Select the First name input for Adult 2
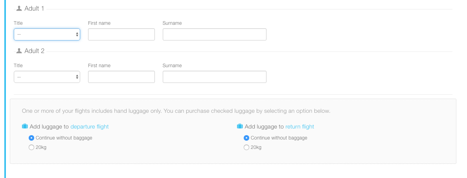This screenshot has height=178, width=467. coord(121,77)
